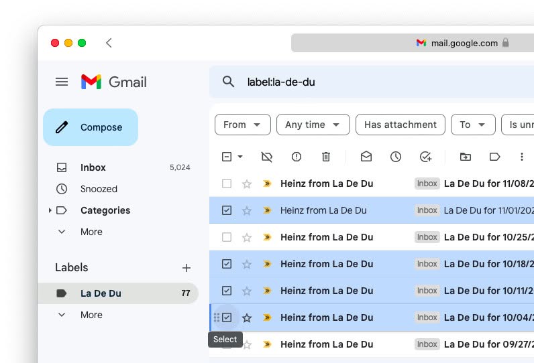Viewport: 534px width, 363px height.
Task: Star the 10/11 La De Du email
Action: (247, 291)
